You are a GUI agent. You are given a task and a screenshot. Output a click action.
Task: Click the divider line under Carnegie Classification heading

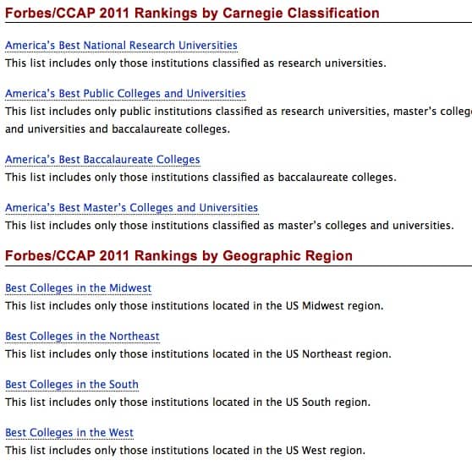[x=239, y=22]
